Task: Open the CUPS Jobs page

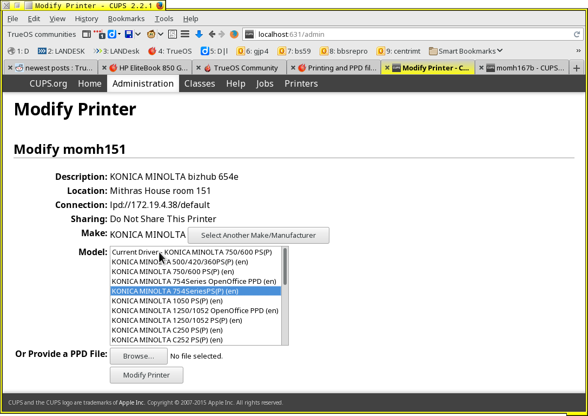Action: tap(265, 83)
